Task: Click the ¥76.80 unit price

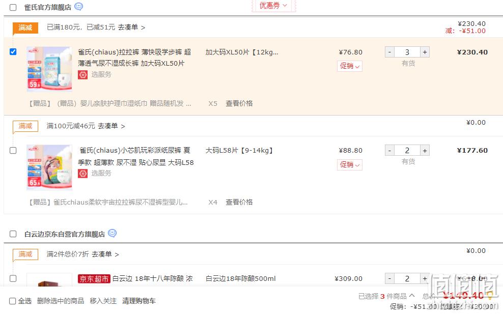Action: coord(351,52)
